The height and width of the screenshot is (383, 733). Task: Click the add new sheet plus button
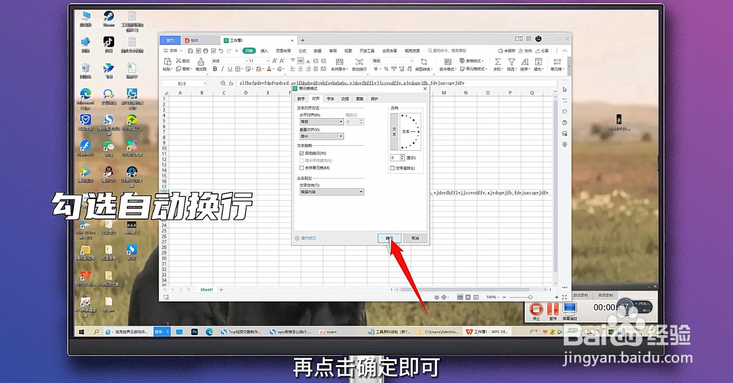[x=221, y=290]
